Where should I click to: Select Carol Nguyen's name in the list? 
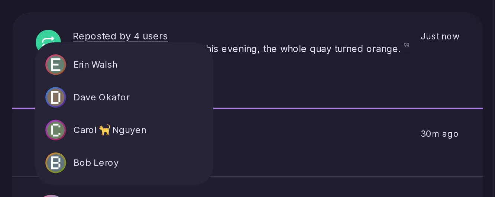(x=110, y=130)
